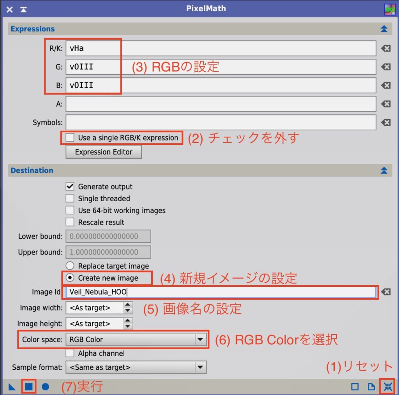
Task: Check Rescale result
Action: pos(70,222)
